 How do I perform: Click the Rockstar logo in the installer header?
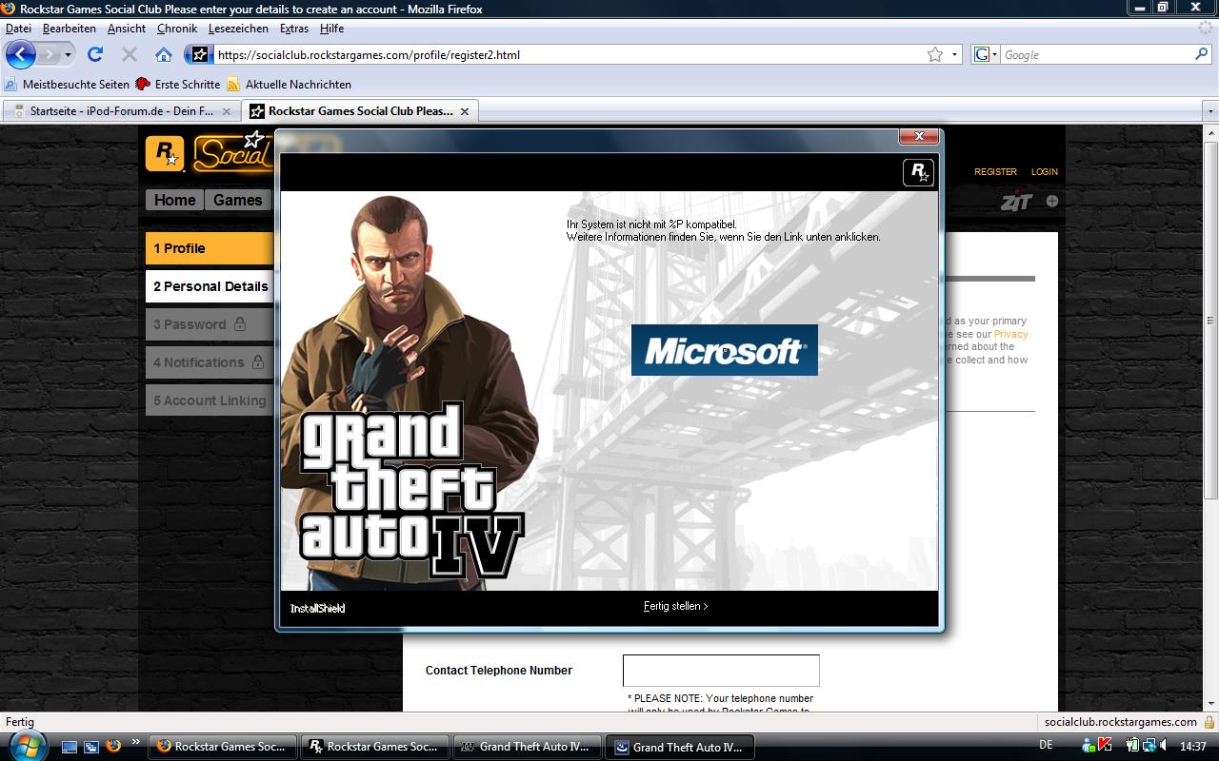click(918, 172)
